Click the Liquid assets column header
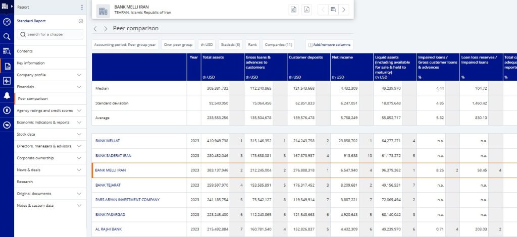Viewport: 517px width, 237px height. click(x=395, y=67)
